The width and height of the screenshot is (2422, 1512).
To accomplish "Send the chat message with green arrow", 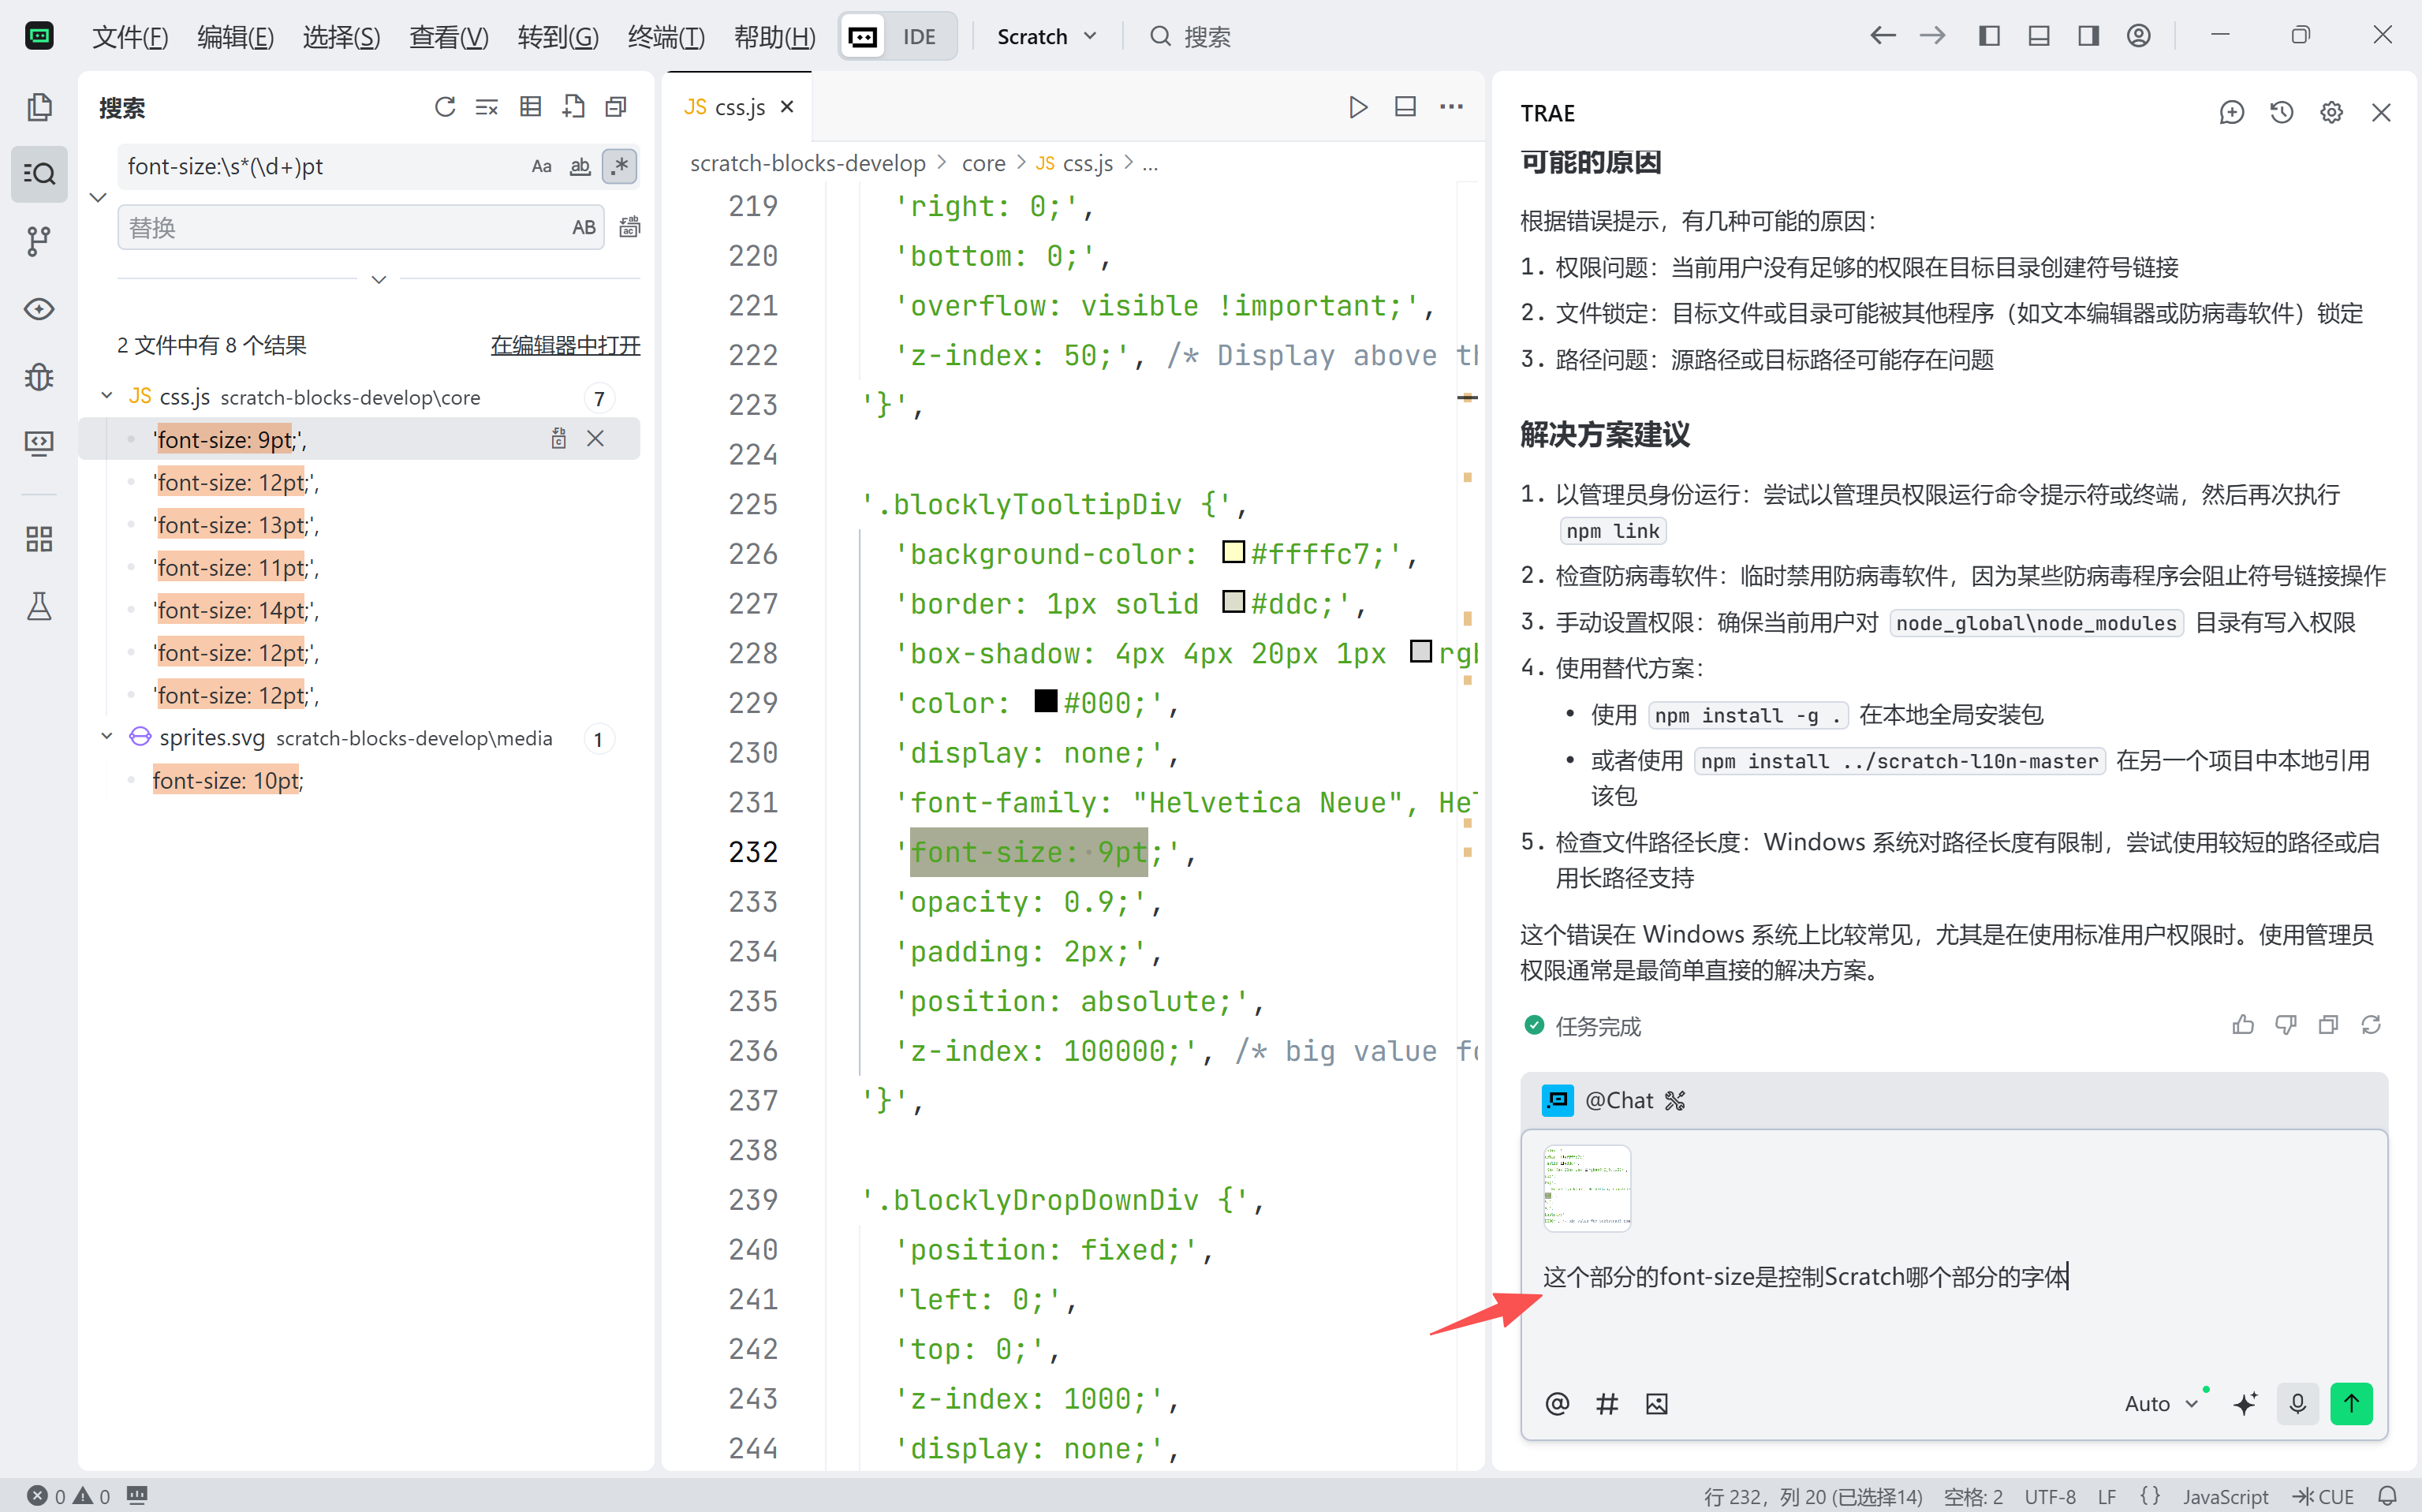I will pyautogui.click(x=2350, y=1403).
